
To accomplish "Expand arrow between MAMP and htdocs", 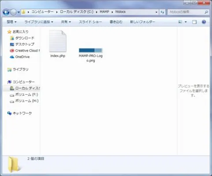I will tap(112, 12).
